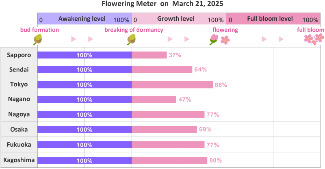This screenshot has height=169, width=325.
Task: Select the Kagoshima row label
Action: [x=19, y=160]
